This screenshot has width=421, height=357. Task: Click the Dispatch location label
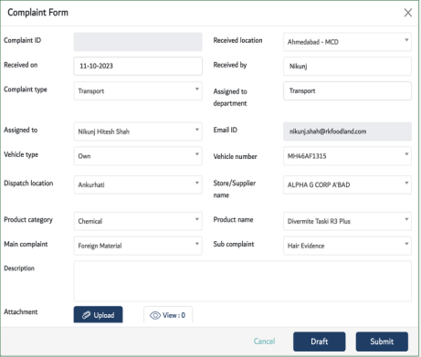click(28, 184)
